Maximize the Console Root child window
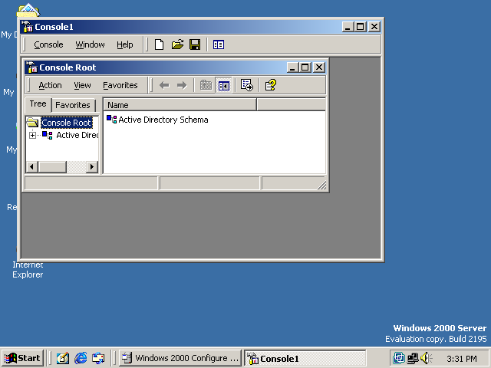Screen dimensions: 491x368 tap(305, 67)
